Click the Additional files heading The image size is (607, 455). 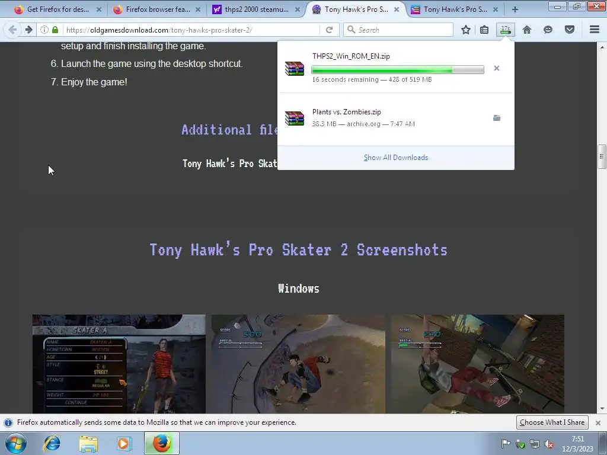(x=229, y=130)
